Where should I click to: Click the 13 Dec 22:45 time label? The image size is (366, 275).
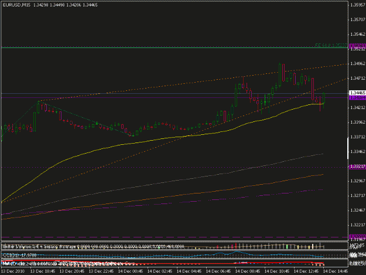[x=101, y=271]
